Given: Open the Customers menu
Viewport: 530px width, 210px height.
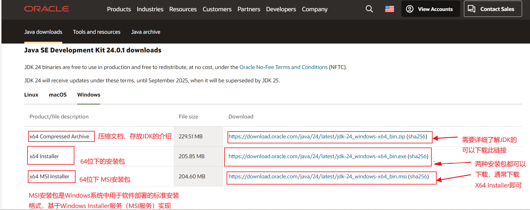Looking at the screenshot, I should (x=217, y=9).
